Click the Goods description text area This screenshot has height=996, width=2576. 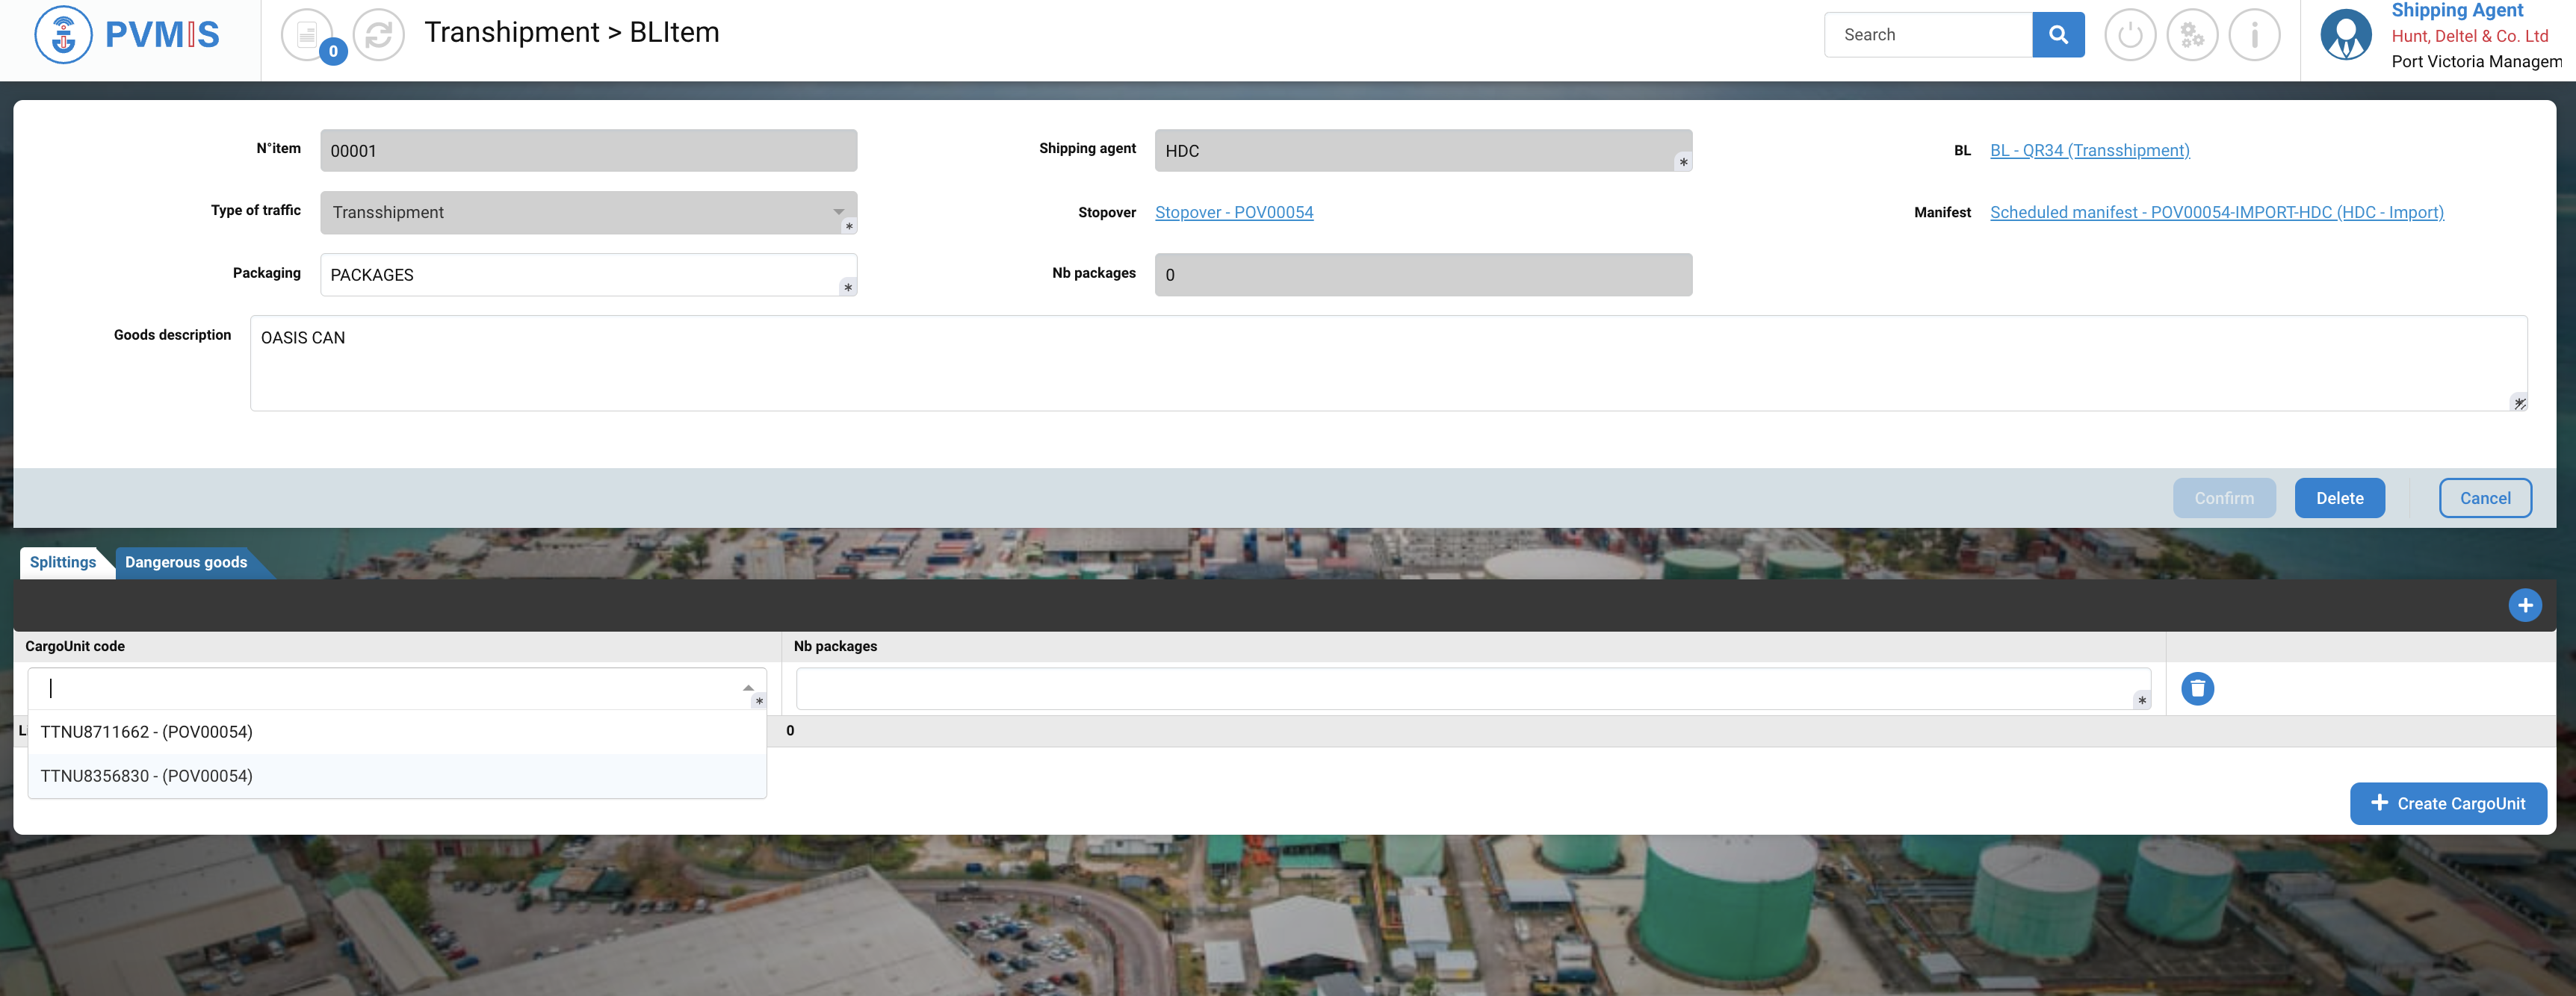[x=1387, y=364]
